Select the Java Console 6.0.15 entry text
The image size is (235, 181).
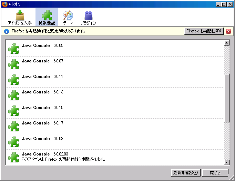(x=43, y=108)
